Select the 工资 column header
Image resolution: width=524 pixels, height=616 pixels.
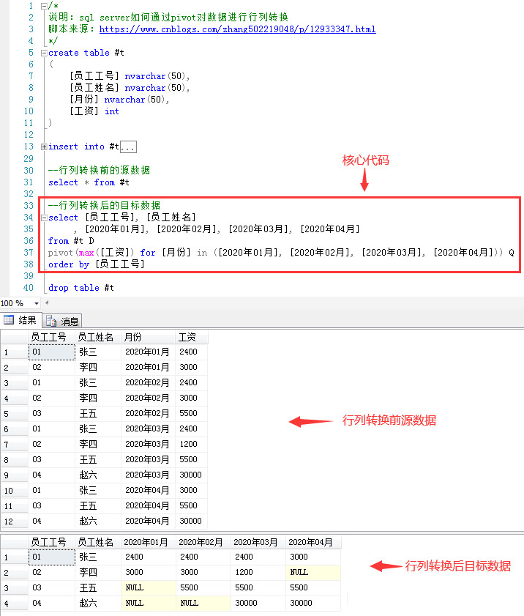pyautogui.click(x=192, y=337)
